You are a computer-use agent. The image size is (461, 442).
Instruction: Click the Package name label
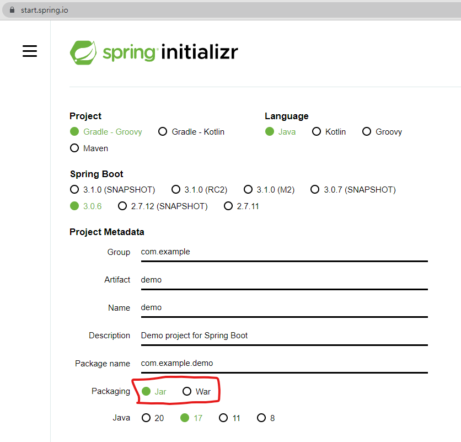pos(103,364)
